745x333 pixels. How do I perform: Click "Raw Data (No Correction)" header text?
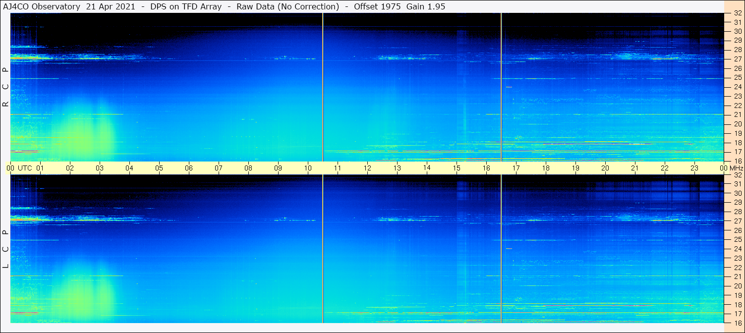pyautogui.click(x=288, y=6)
